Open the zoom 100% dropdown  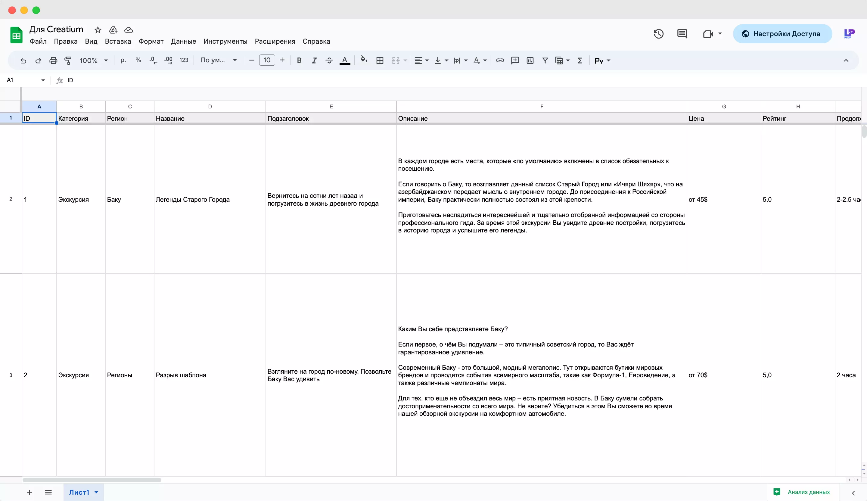[x=94, y=61]
